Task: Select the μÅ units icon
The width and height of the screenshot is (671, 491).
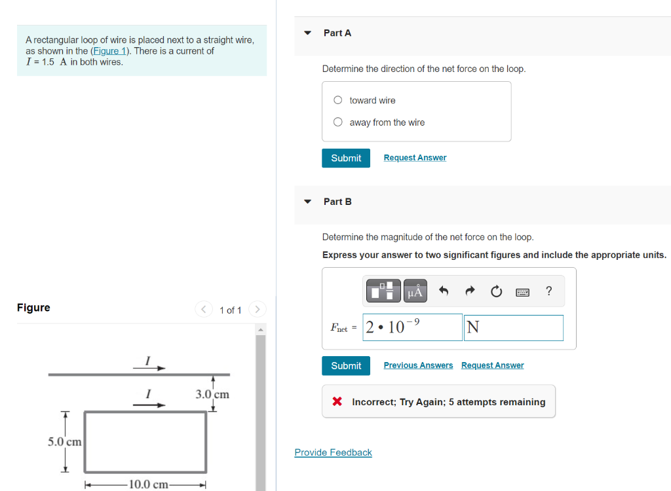Action: (x=415, y=291)
